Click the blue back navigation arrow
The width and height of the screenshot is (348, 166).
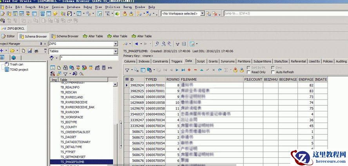[x=136, y=44]
